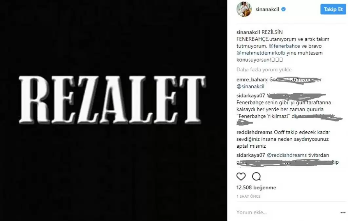Click the 1 SAAT ÖNCE timestamp
The image size is (348, 221).
[249, 196]
